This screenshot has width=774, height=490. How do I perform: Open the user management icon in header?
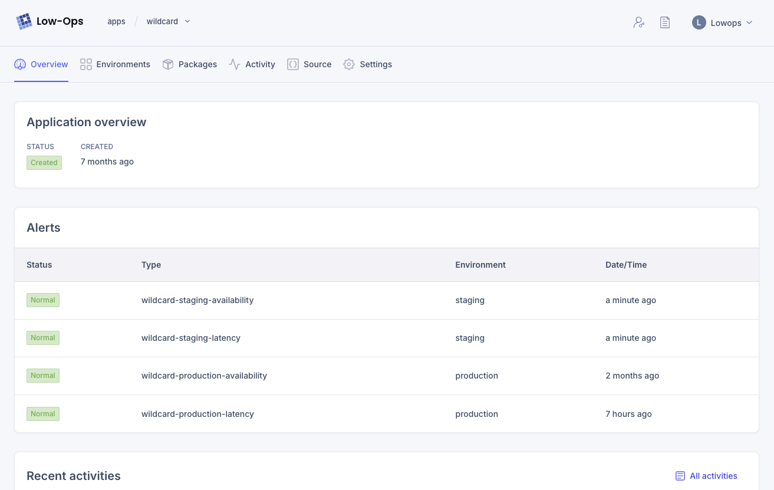click(x=638, y=23)
